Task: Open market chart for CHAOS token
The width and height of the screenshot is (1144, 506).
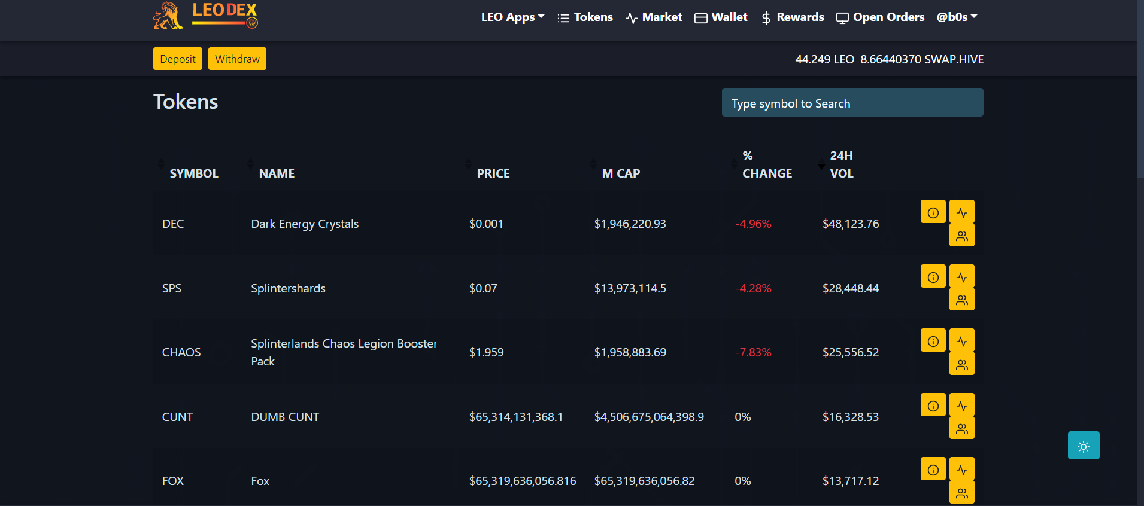Action: tap(962, 340)
